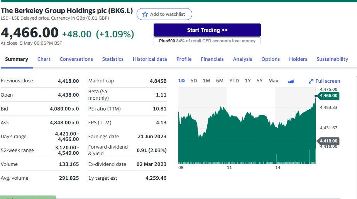This screenshot has height=199, width=357.
Task: Click the Market cap value 4.845B
Action: pyautogui.click(x=158, y=81)
